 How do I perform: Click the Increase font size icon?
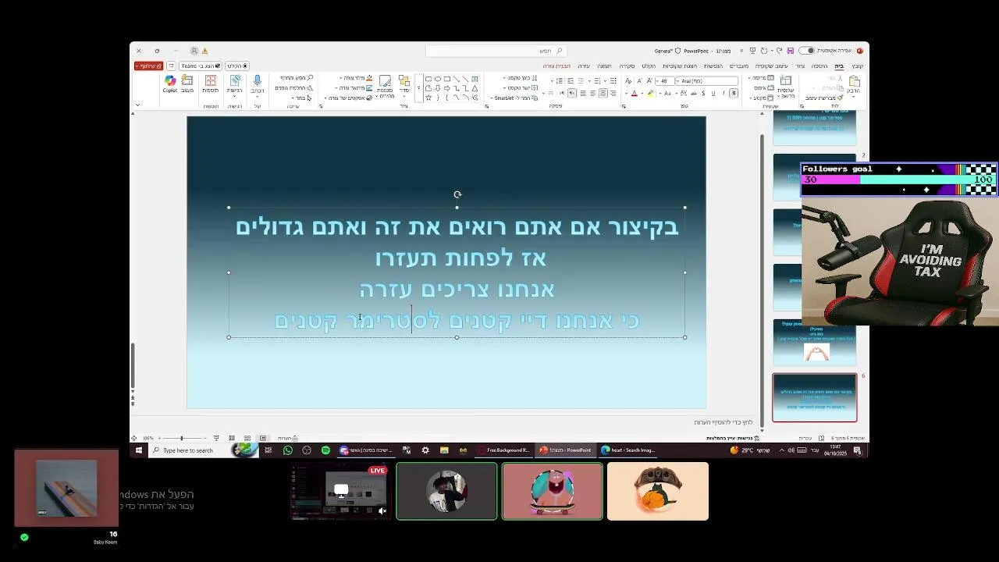pos(649,81)
